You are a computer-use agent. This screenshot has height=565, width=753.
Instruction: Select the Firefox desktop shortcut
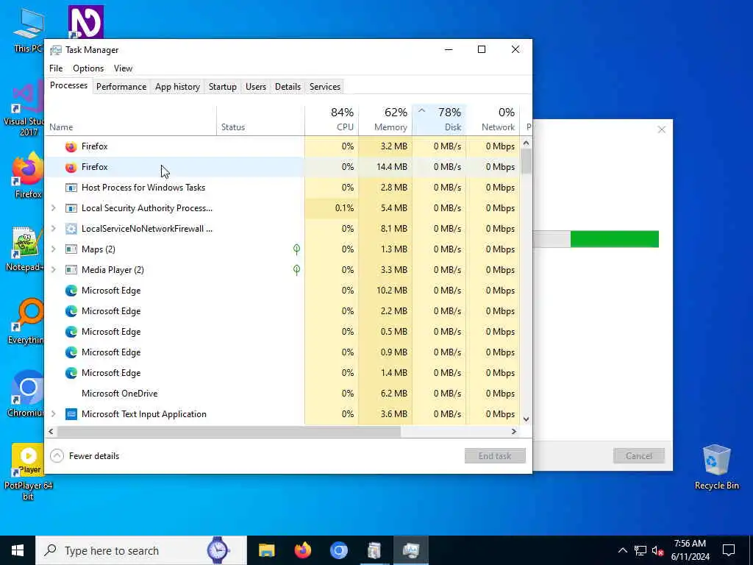[28, 175]
